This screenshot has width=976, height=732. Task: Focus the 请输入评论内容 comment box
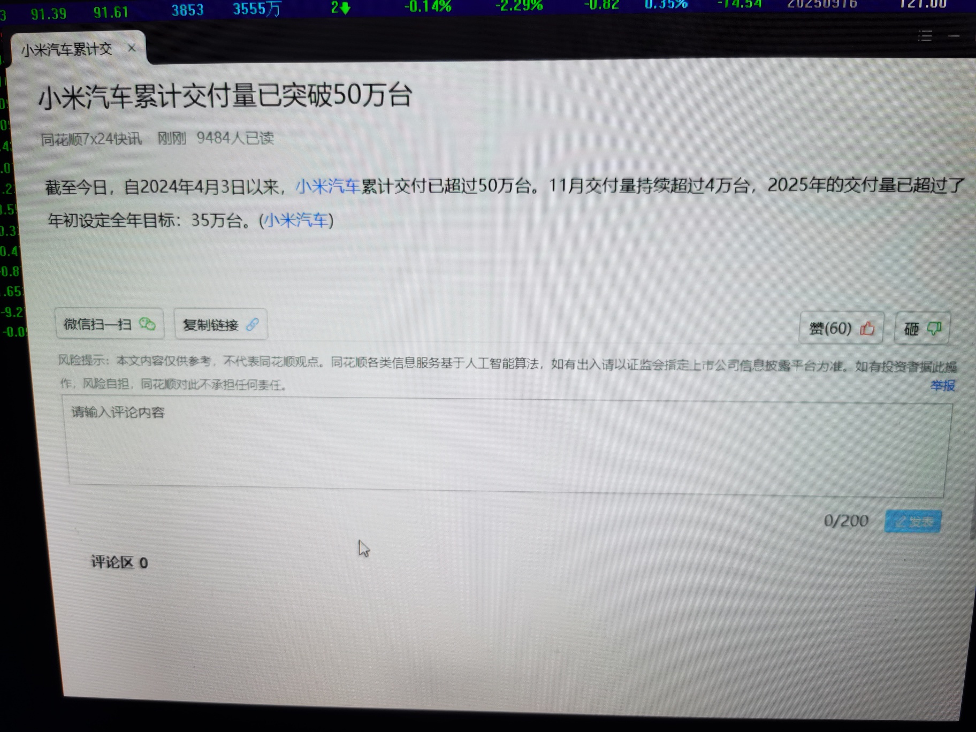click(x=507, y=445)
